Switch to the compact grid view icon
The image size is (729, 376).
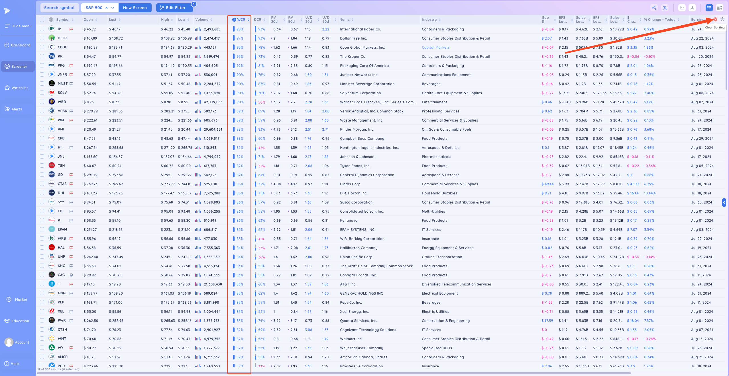click(x=720, y=8)
